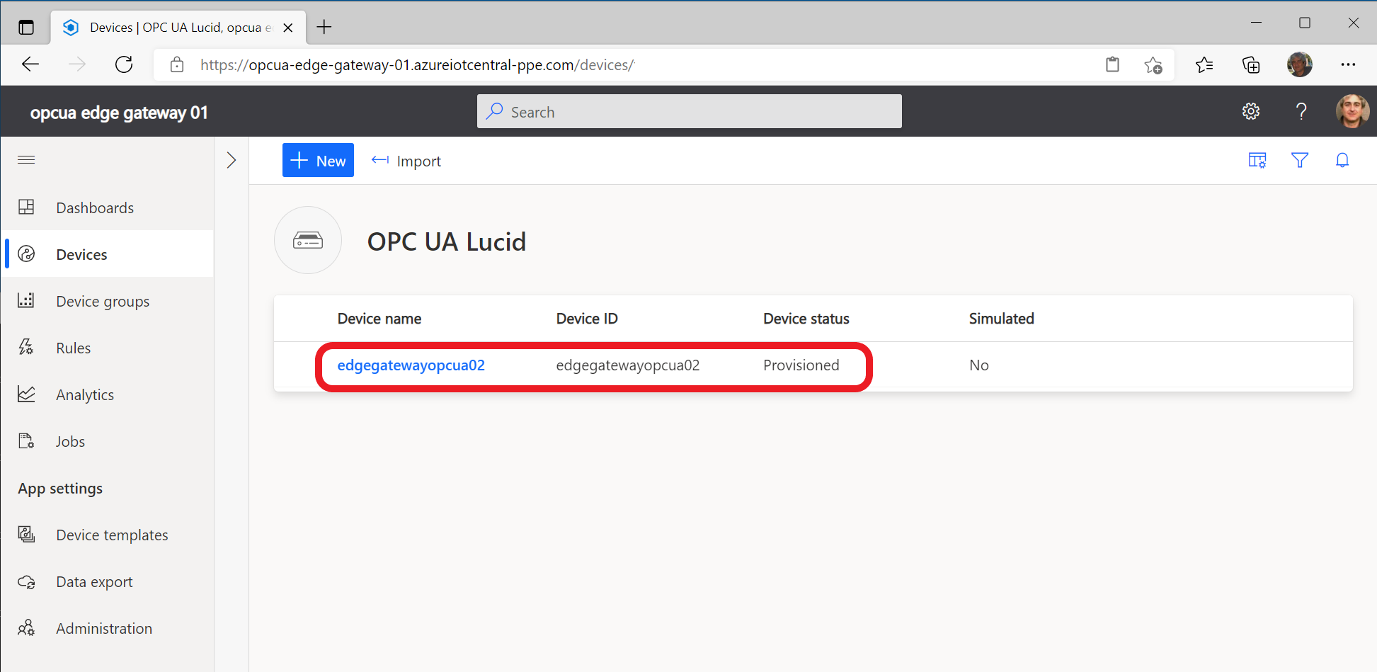Viewport: 1377px width, 672px height.
Task: Click the OPC UA Lucid device icon
Action: (x=308, y=240)
